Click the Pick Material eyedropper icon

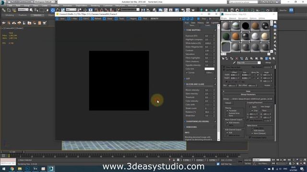click(x=234, y=63)
